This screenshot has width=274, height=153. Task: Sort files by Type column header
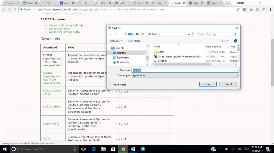(x=233, y=47)
